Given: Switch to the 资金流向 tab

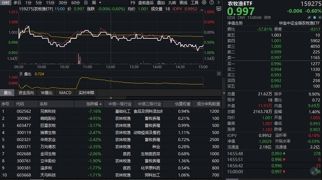Looking at the screenshot, I should 26,93.
